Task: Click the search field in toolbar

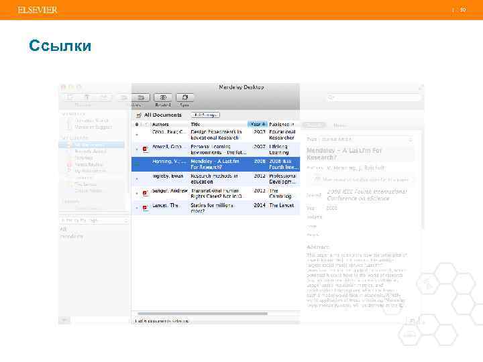Action: 374,97
